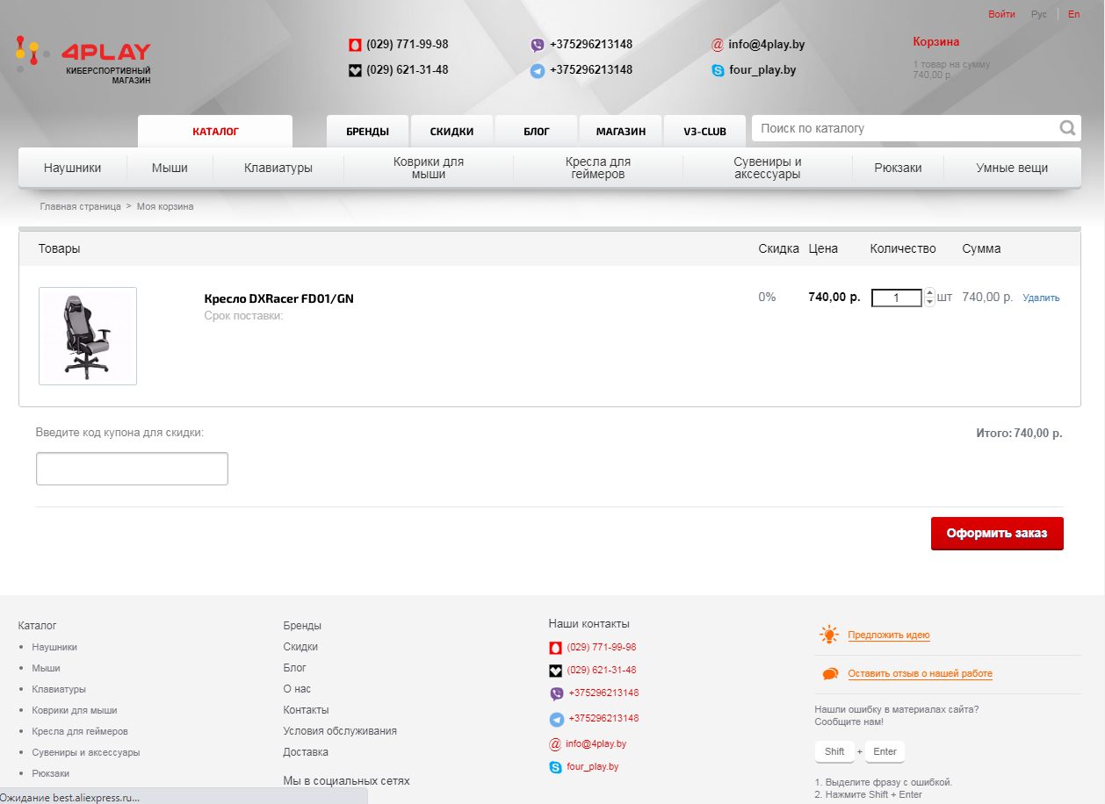Decrease quantity with the down arrow
The image size is (1105, 804).
tap(929, 302)
